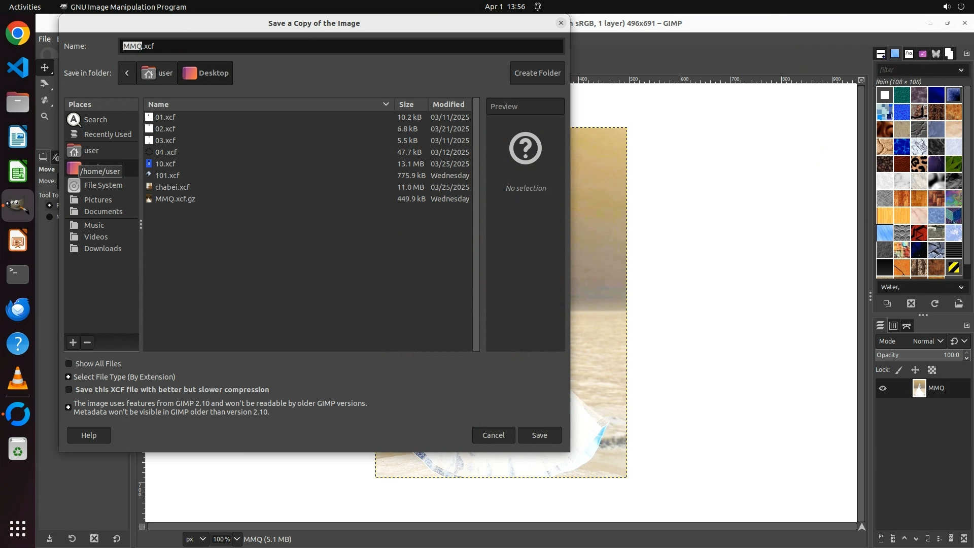Click the lock alpha channel icon
Viewport: 974px width, 548px height.
click(x=932, y=370)
